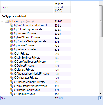Click the scrollbar up arrow
Screen dimensions: 103x105
coord(101,3)
